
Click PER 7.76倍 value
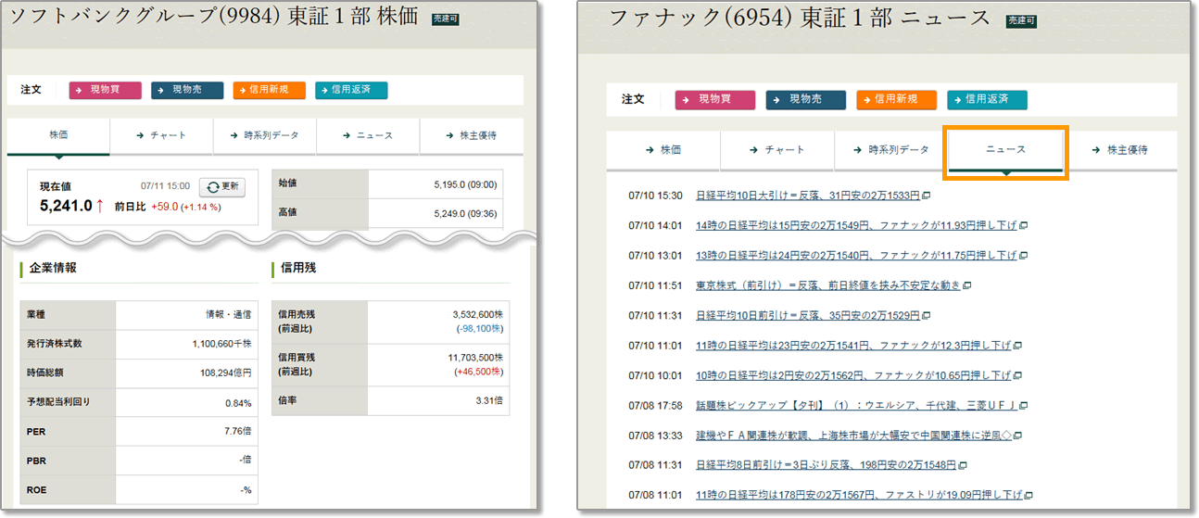pos(237,432)
